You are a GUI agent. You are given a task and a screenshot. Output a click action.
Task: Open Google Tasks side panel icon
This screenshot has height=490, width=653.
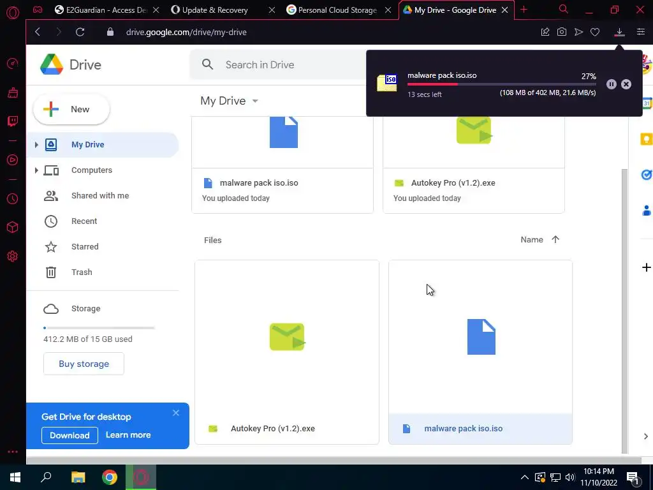pos(647,175)
